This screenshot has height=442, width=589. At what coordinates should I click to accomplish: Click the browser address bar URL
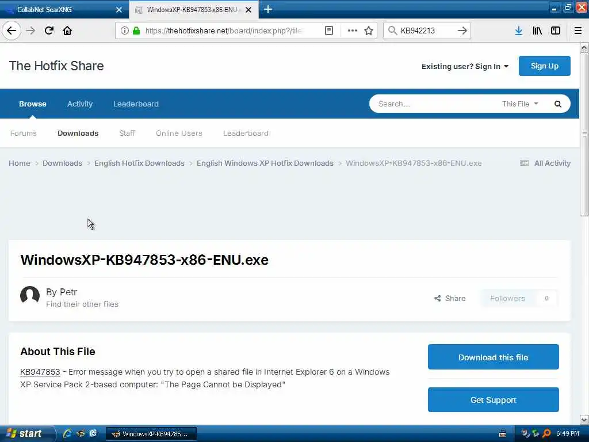[223, 31]
